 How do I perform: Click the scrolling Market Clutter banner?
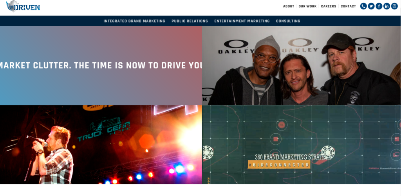(x=101, y=65)
